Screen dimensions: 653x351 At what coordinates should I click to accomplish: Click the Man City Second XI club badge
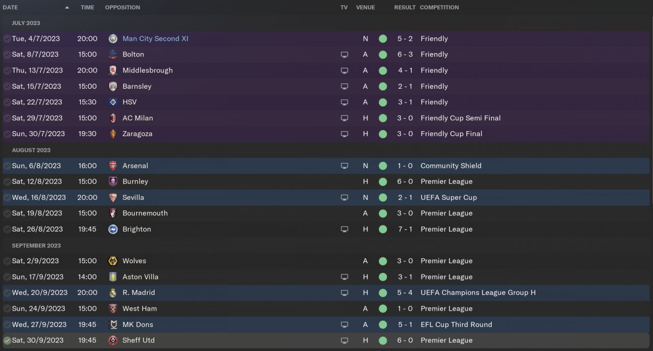tap(113, 39)
